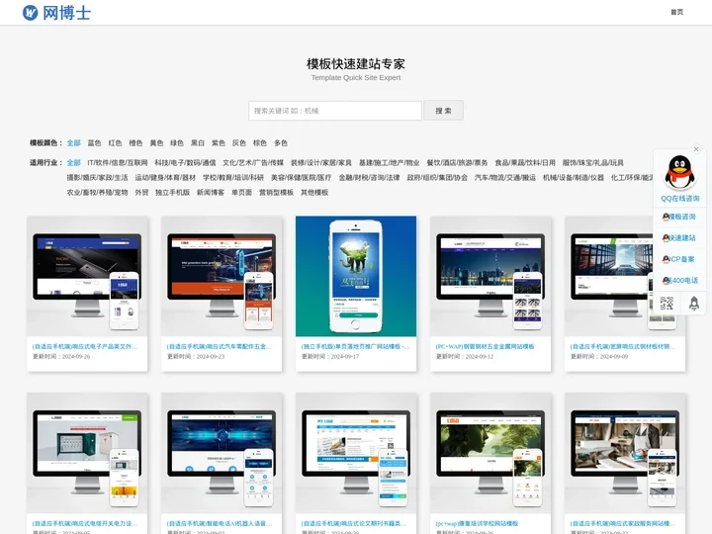Image resolution: width=712 pixels, height=534 pixels.
Task: Open the forest training school template thumbnail
Action: coord(490,453)
